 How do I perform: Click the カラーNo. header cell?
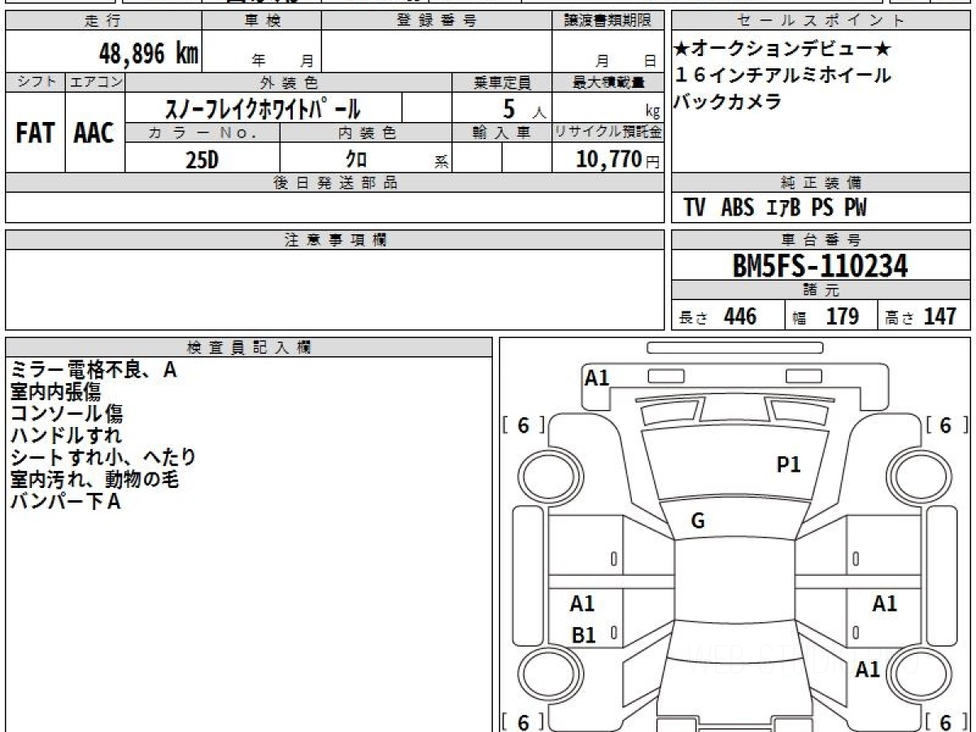[203, 133]
